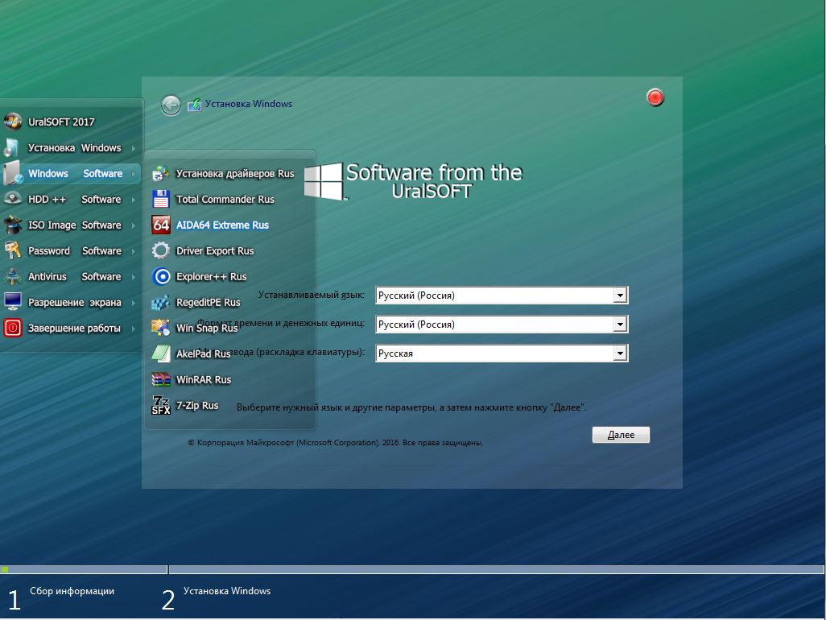Click the keyboard layout field showing Русская
The height and width of the screenshot is (620, 826).
click(502, 353)
